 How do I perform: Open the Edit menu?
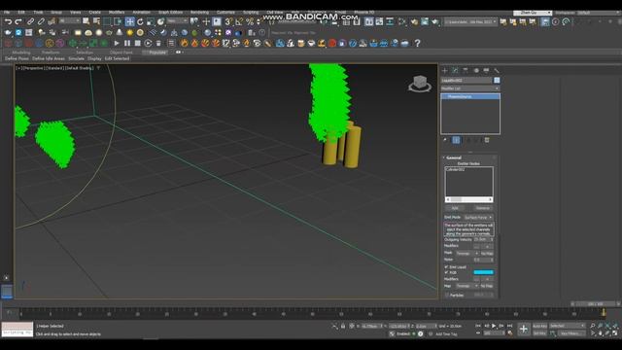coord(21,13)
